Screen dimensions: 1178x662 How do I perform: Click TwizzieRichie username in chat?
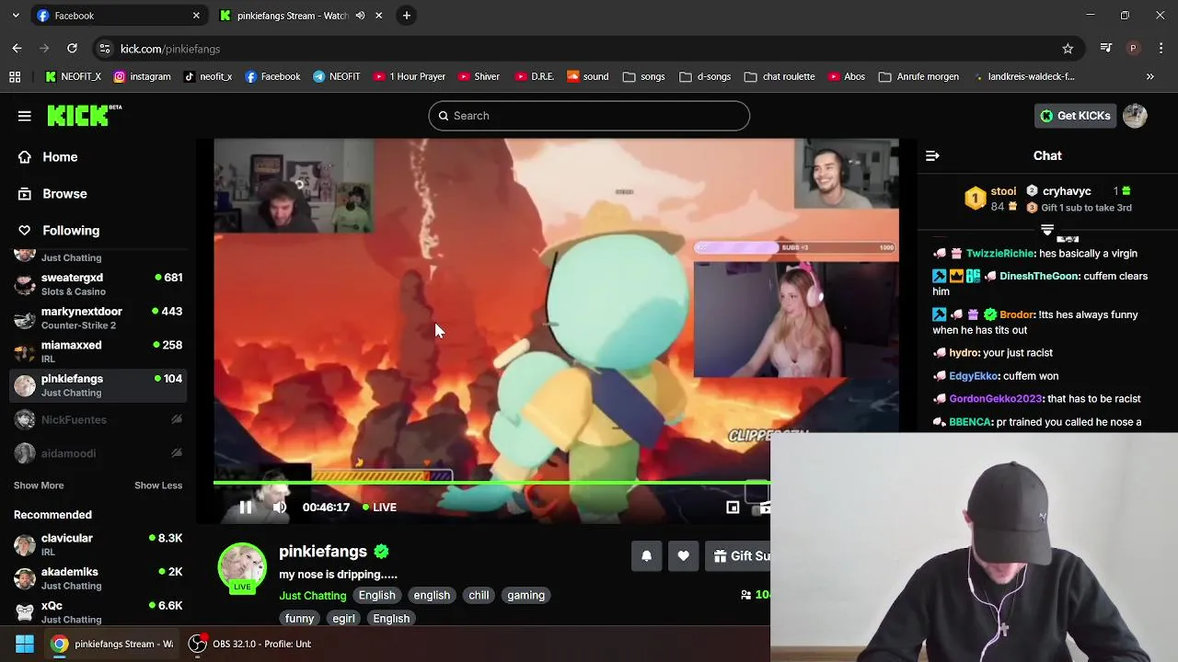(1000, 254)
